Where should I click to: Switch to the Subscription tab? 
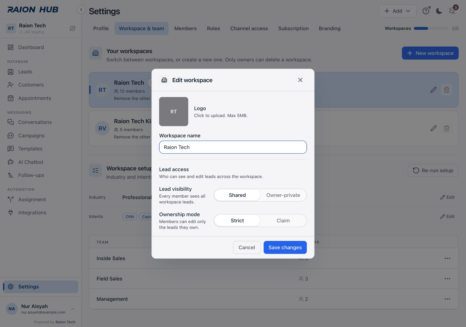click(x=293, y=28)
